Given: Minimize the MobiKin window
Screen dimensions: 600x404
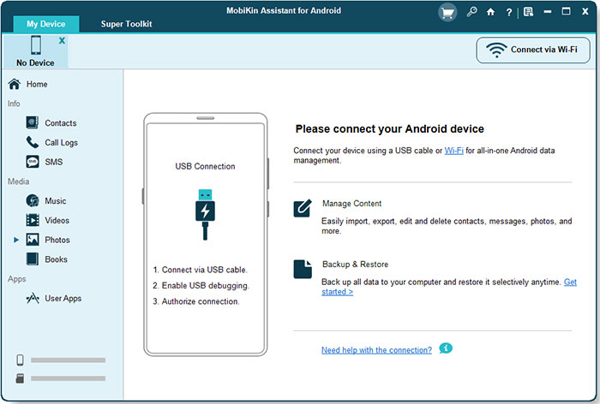Looking at the screenshot, I should (548, 12).
